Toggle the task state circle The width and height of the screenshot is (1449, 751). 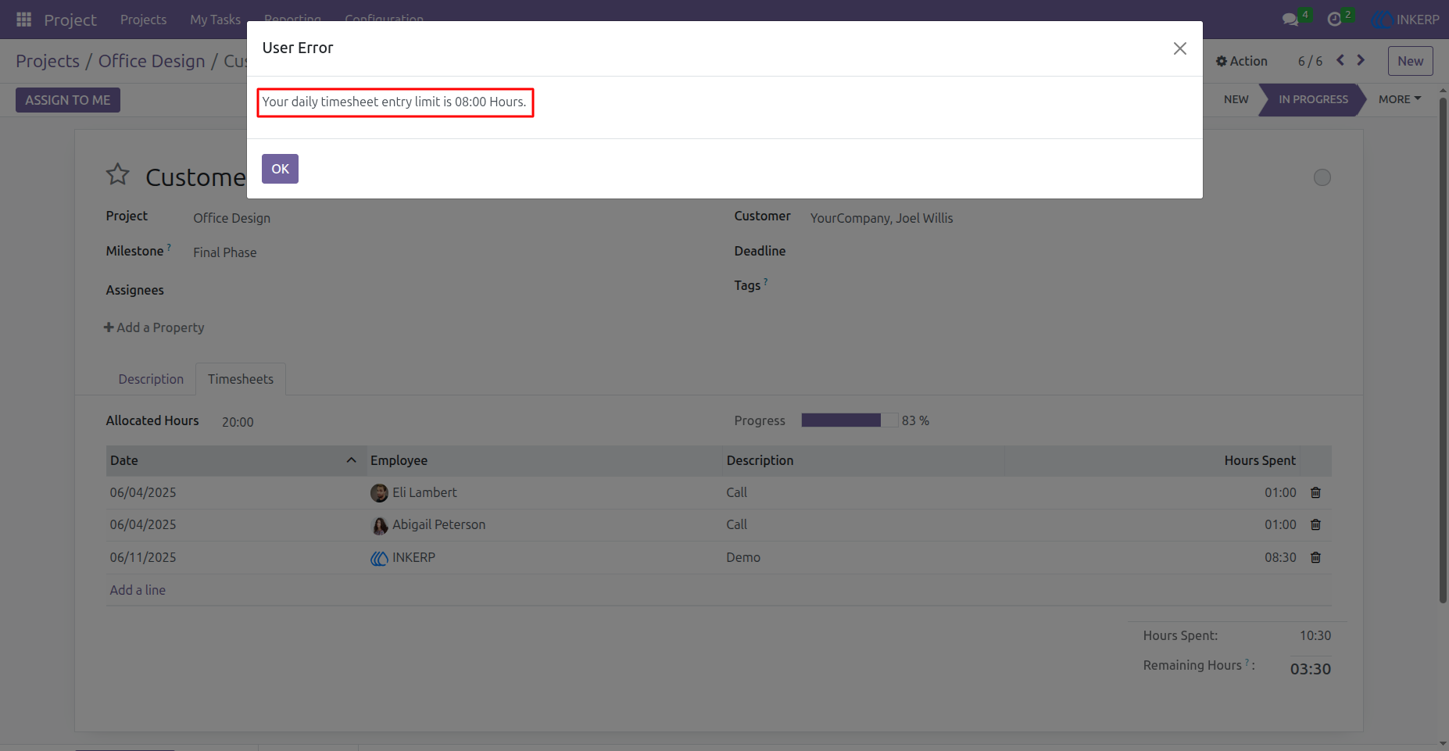pyautogui.click(x=1322, y=177)
